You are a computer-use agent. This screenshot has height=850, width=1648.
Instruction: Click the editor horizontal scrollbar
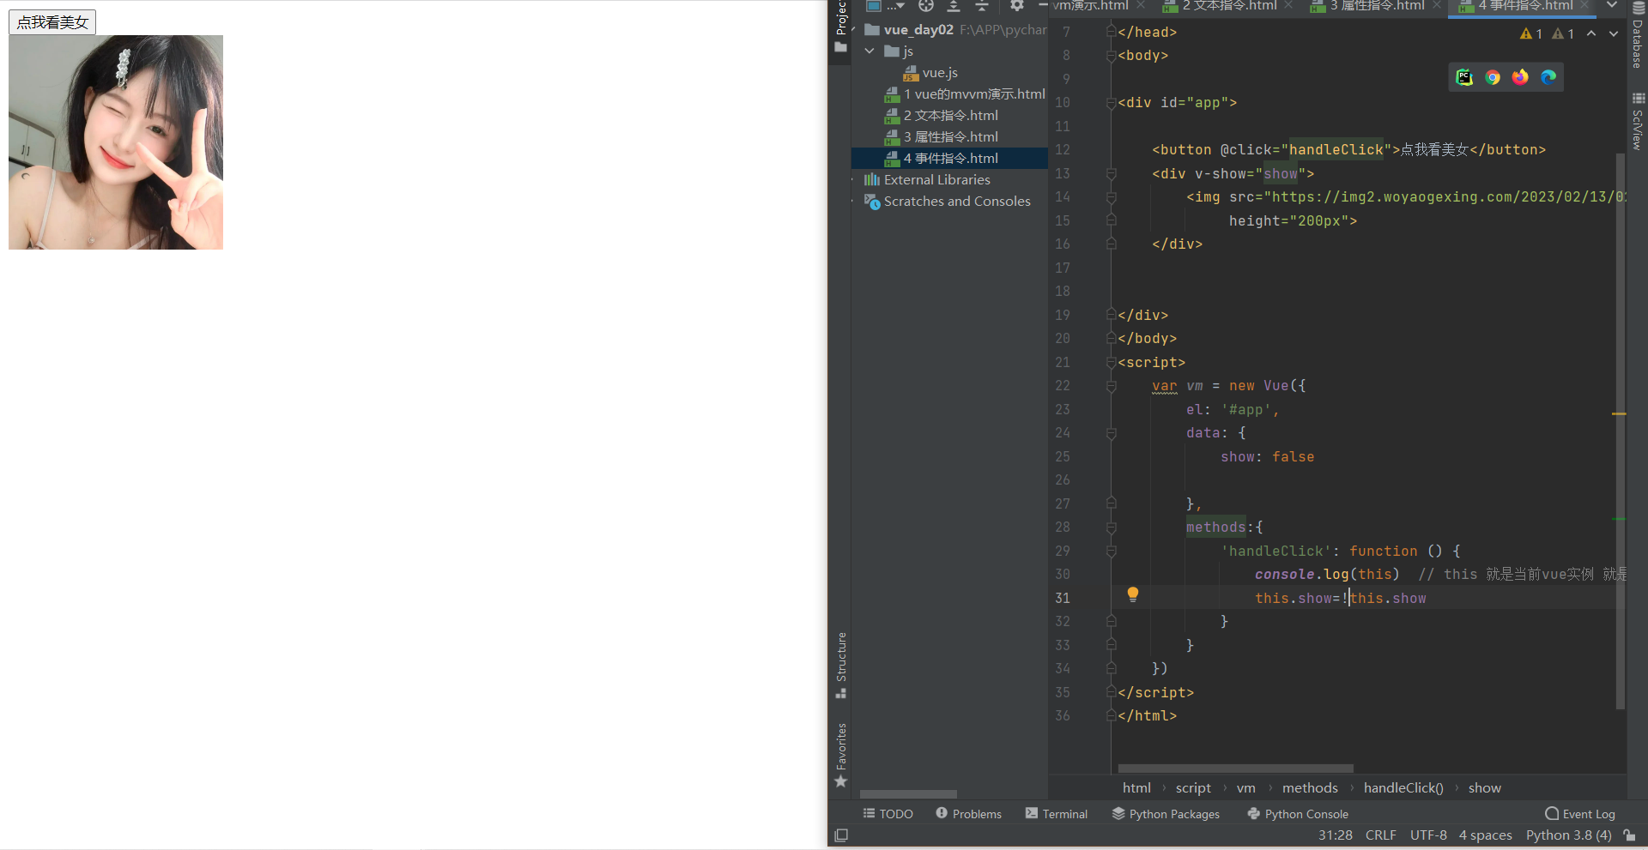1235,769
